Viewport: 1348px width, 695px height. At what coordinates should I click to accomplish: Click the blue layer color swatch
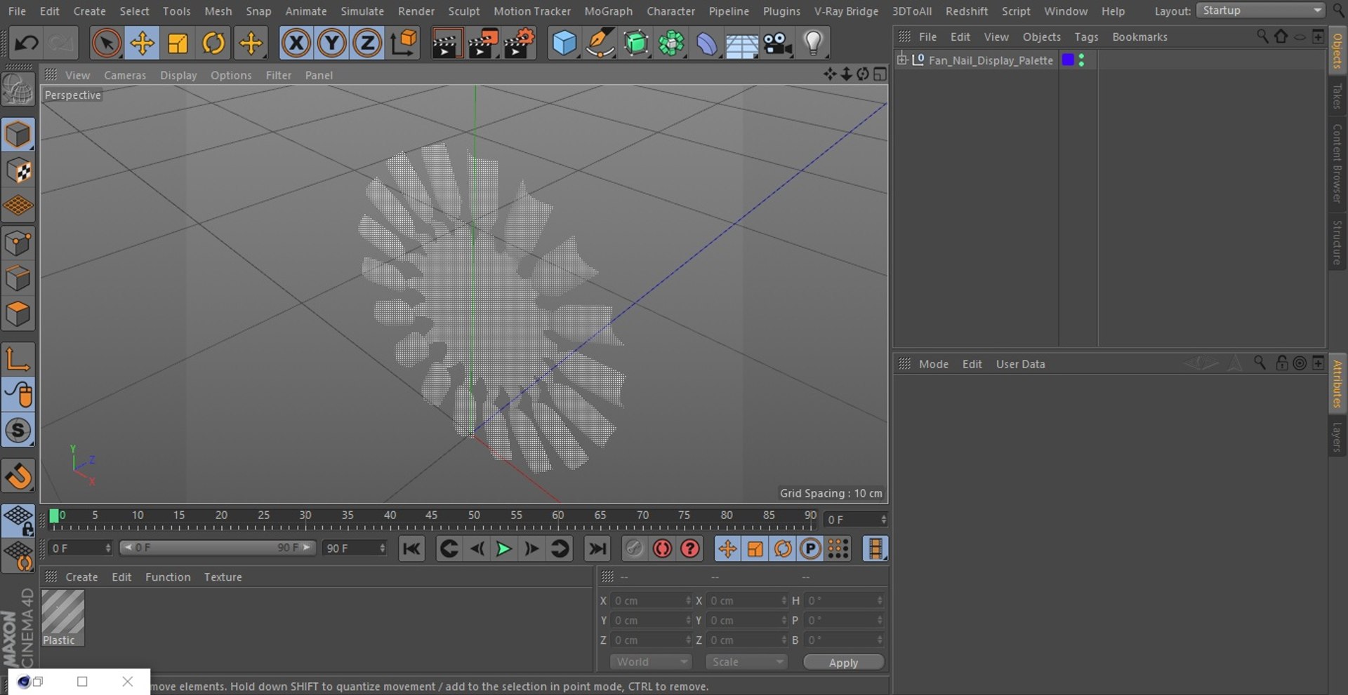tap(1068, 60)
